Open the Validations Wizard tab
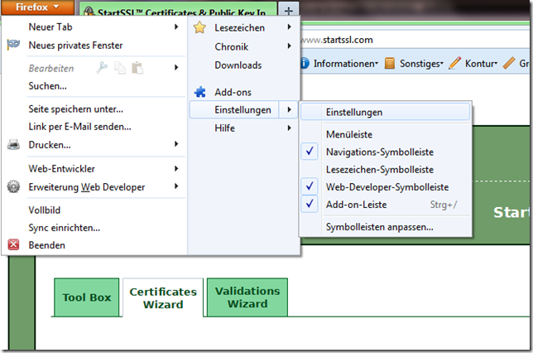This screenshot has height=353, width=533. [x=247, y=297]
